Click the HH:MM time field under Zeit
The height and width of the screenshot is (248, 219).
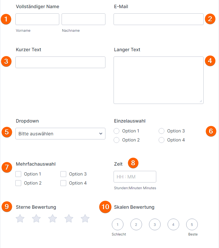pos(135,176)
